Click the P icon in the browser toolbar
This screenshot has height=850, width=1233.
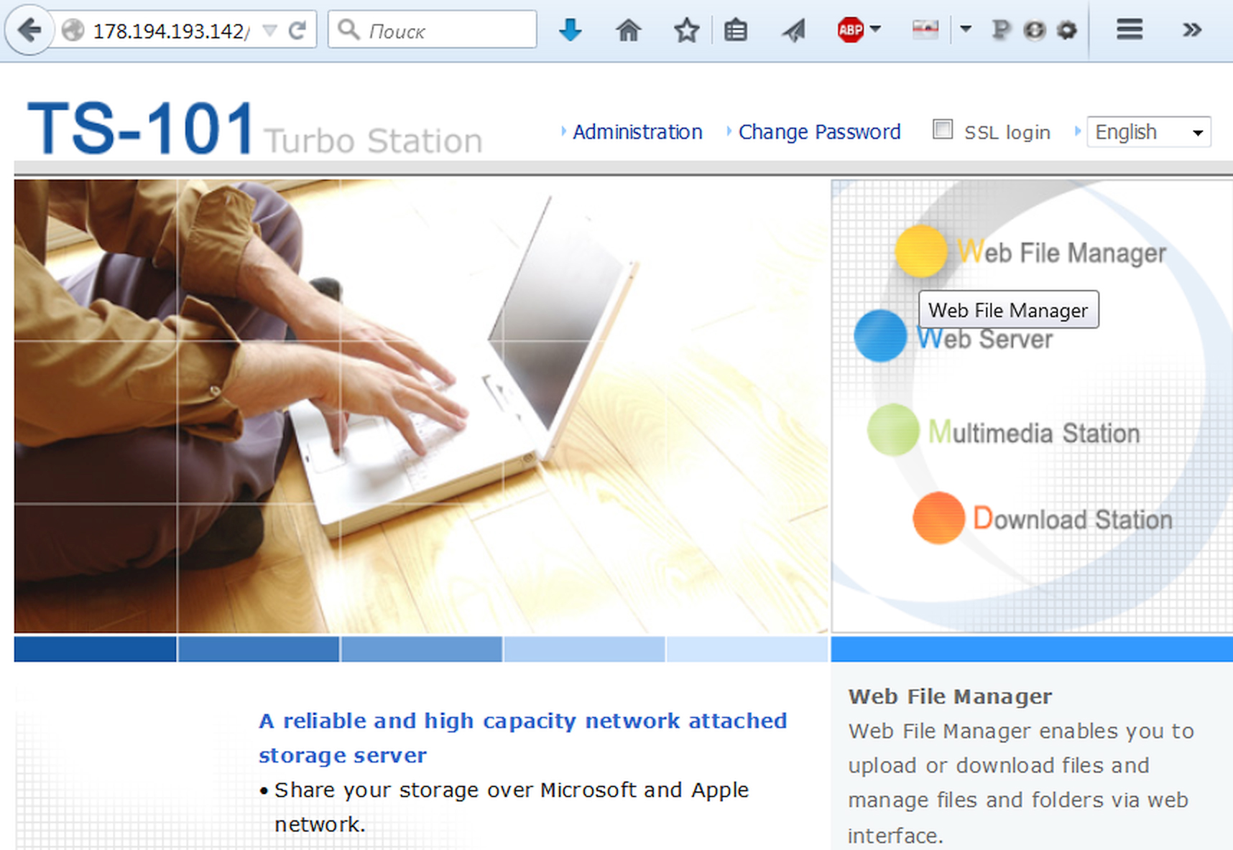coord(1000,30)
